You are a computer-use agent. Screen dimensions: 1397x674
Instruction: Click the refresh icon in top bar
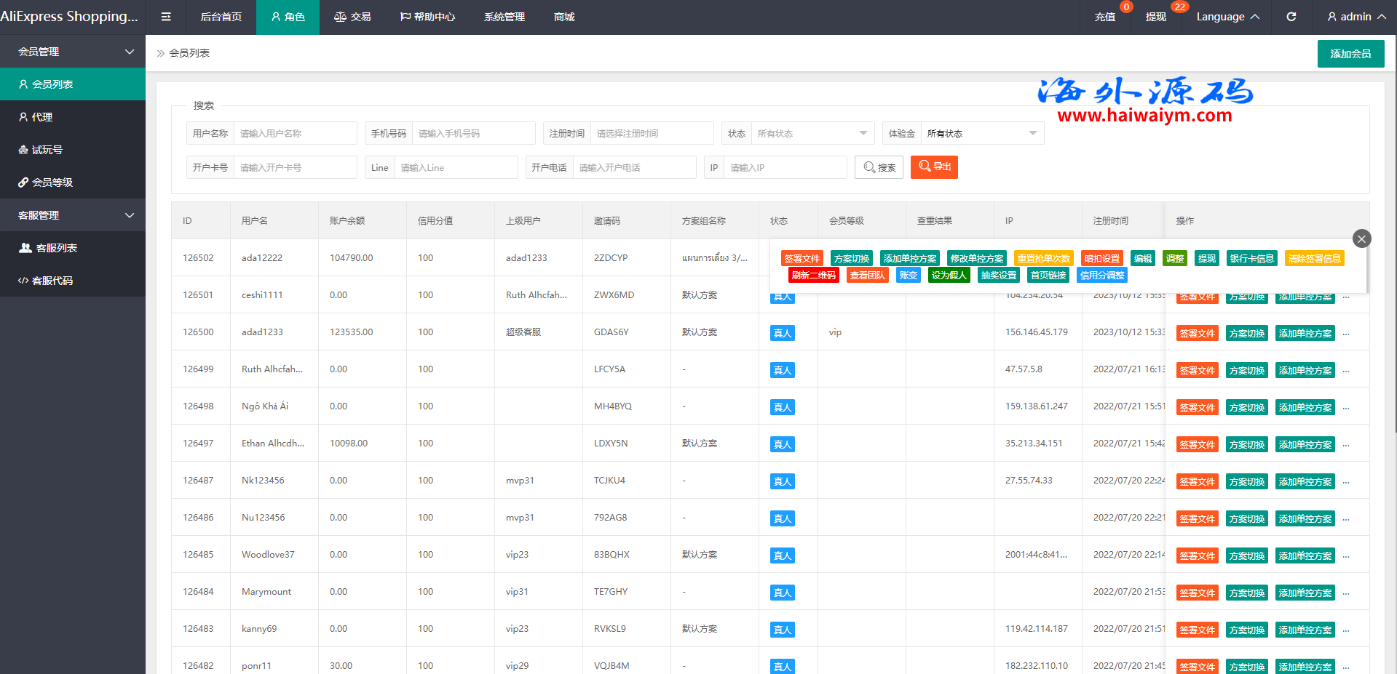pos(1291,17)
